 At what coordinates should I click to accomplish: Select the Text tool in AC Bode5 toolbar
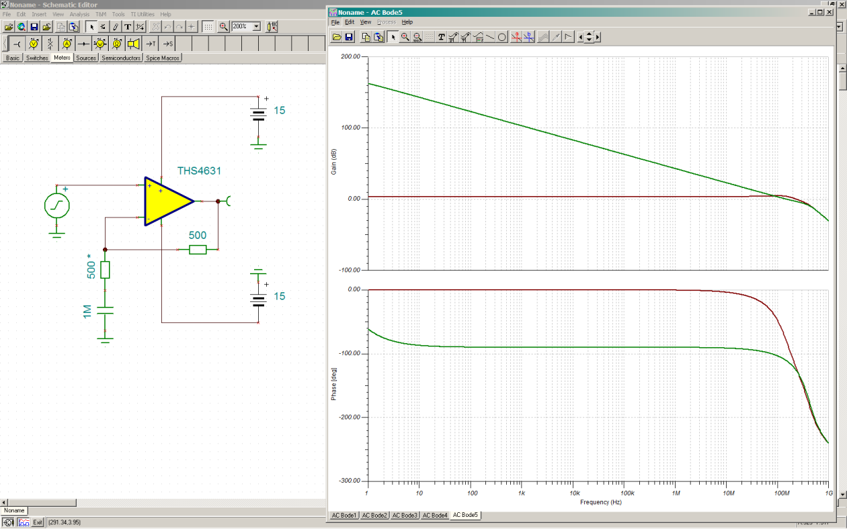coord(442,37)
